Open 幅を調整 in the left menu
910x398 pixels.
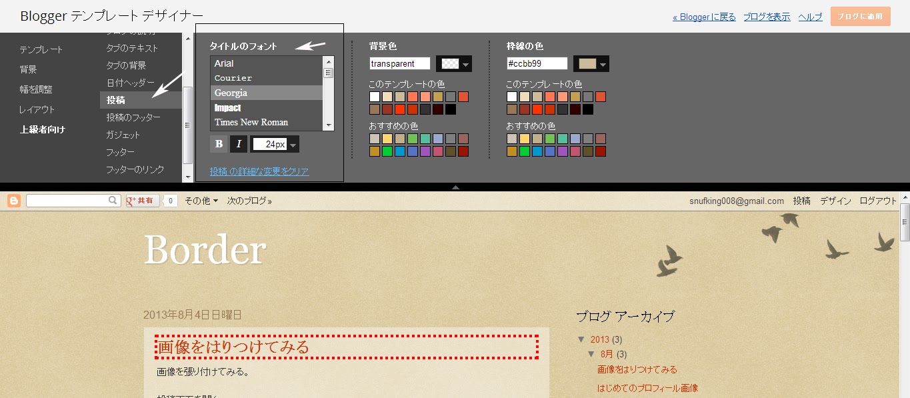pyautogui.click(x=36, y=89)
